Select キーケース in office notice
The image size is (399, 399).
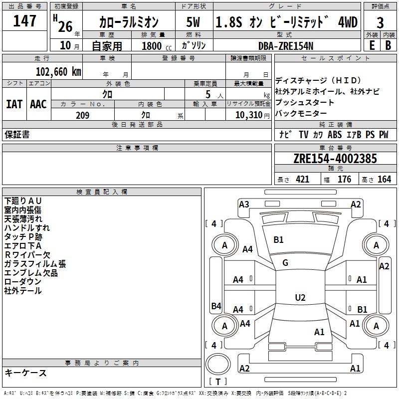(25, 373)
